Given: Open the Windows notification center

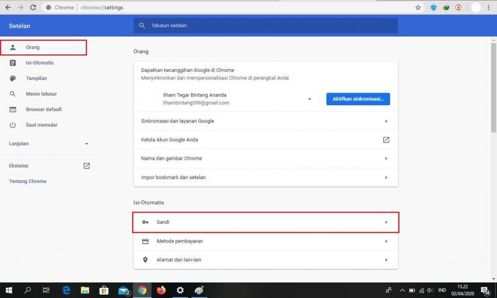Looking at the screenshot, I should pos(485,290).
